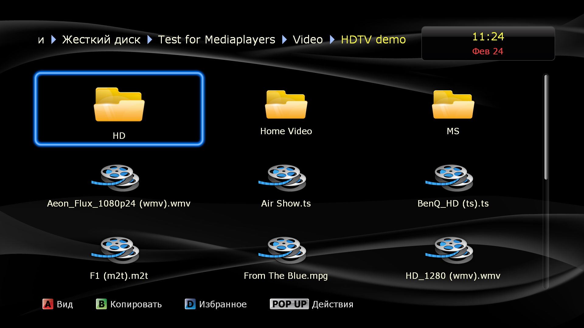Click the Копировать label

pyautogui.click(x=136, y=304)
